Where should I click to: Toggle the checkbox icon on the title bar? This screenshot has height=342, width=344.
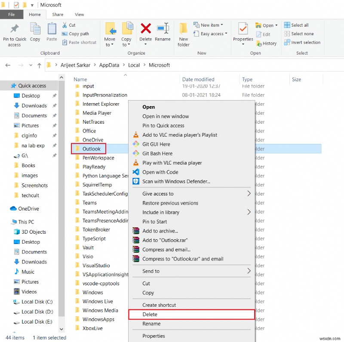click(x=16, y=4)
